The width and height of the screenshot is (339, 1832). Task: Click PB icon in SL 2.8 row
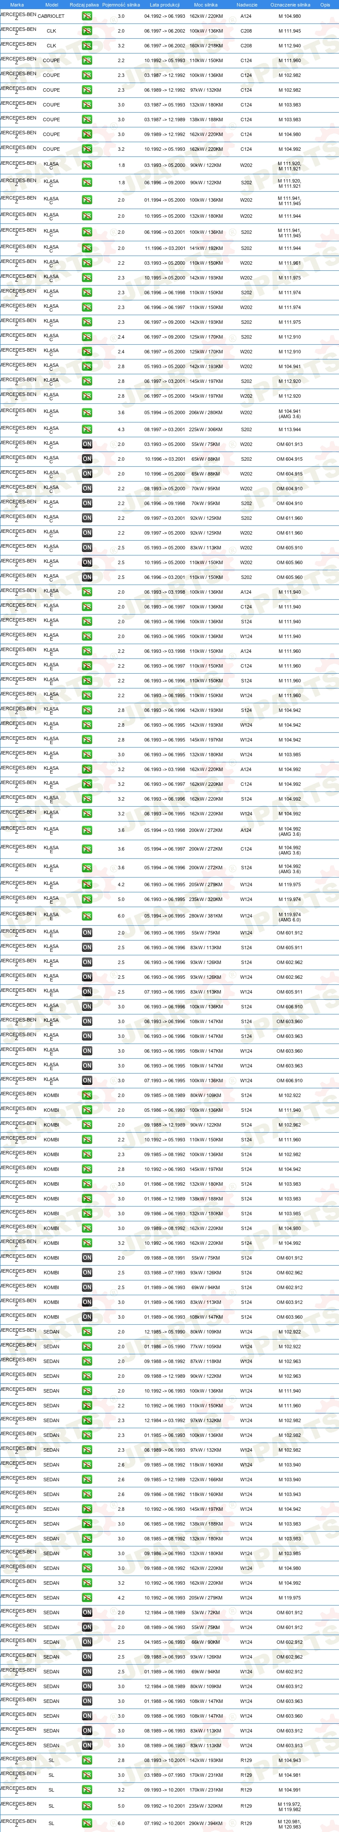point(87,1760)
